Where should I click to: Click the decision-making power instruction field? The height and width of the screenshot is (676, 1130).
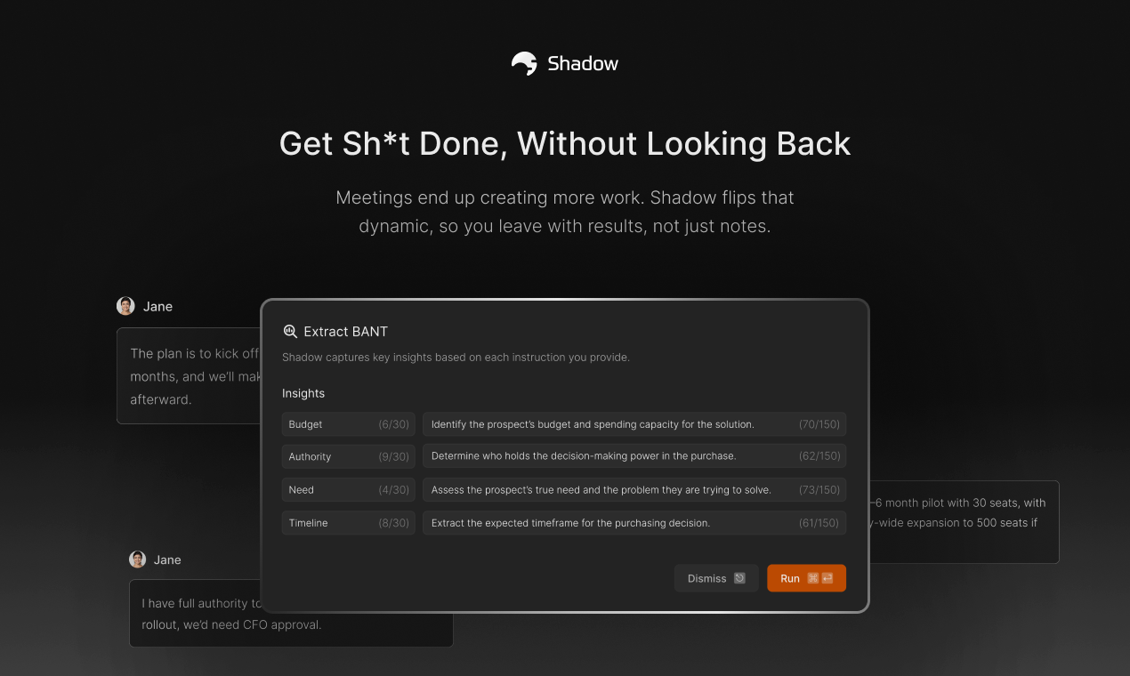[x=634, y=456]
